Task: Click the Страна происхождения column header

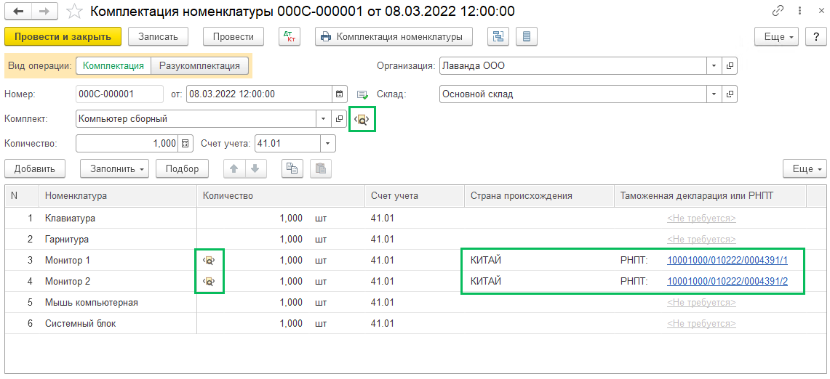Action: [539, 195]
